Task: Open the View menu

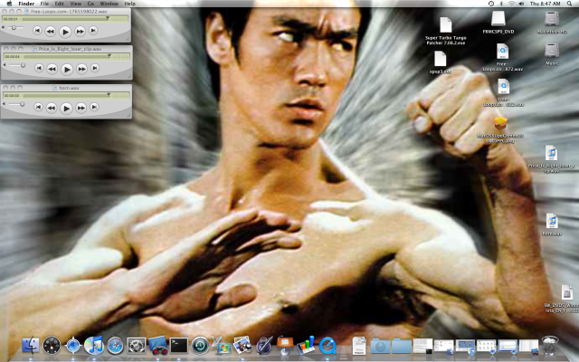Action: pos(76,4)
